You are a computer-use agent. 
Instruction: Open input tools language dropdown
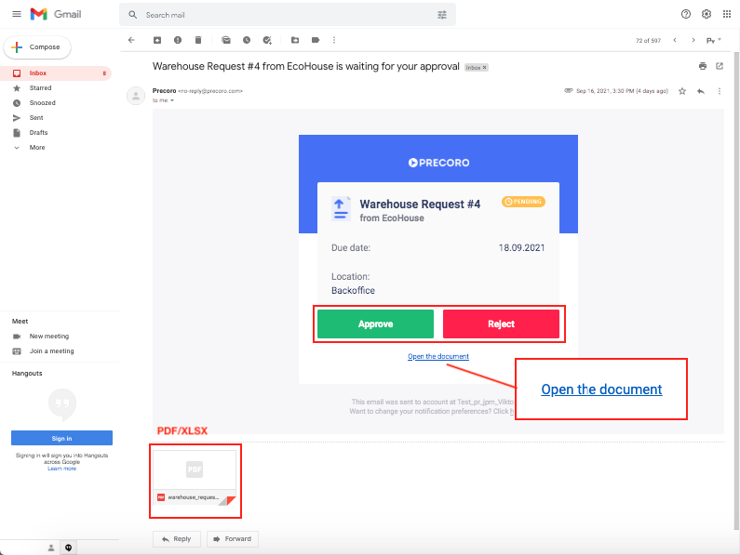[x=714, y=40]
